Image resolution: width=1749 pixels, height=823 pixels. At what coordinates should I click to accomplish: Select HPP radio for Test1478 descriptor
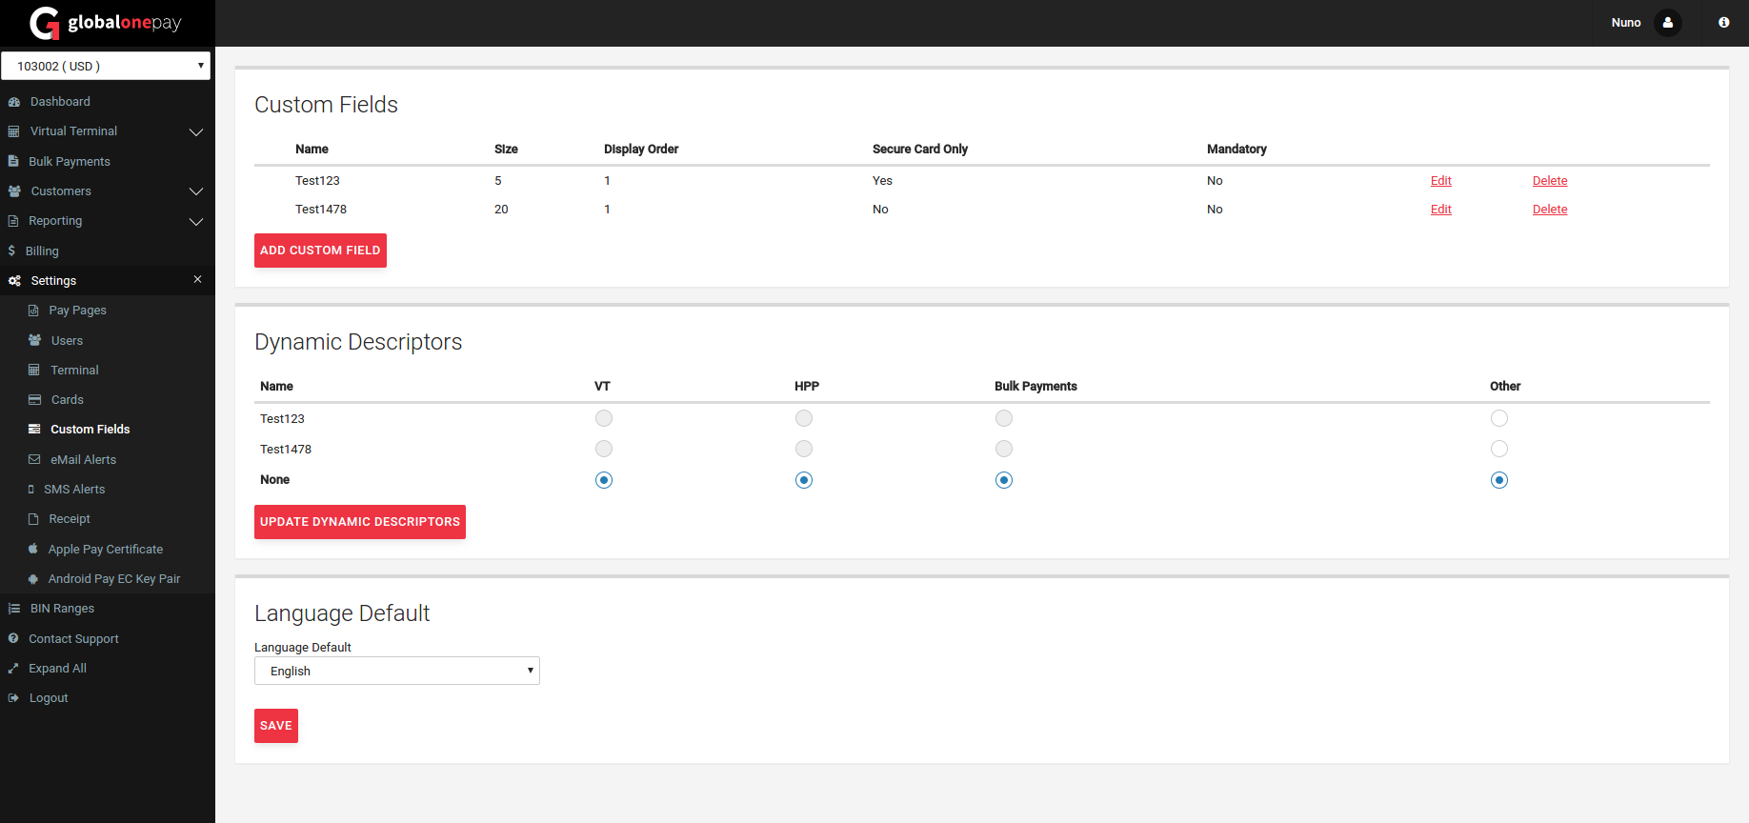click(x=804, y=449)
